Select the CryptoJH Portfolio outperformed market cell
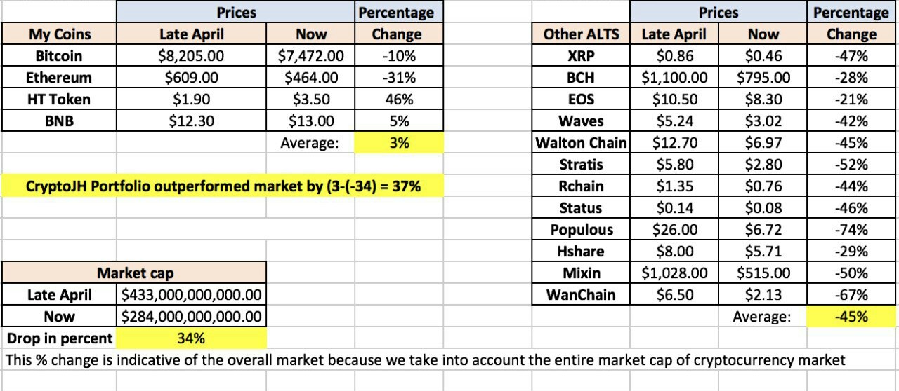 (223, 186)
